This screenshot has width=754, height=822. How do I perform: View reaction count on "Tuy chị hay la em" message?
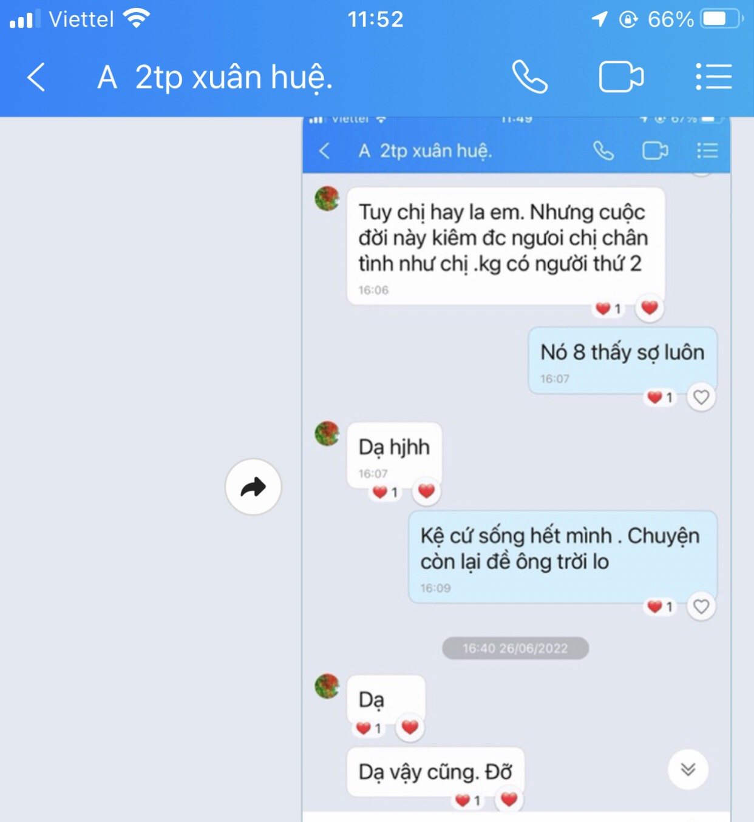point(608,309)
